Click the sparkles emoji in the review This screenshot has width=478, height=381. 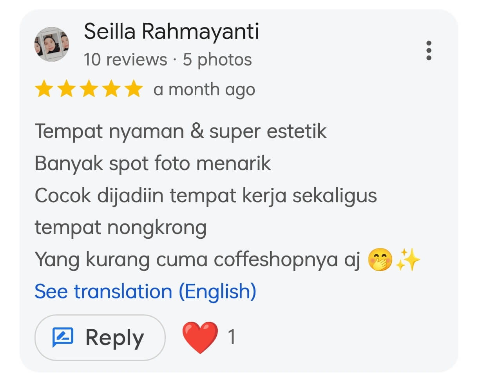(407, 260)
